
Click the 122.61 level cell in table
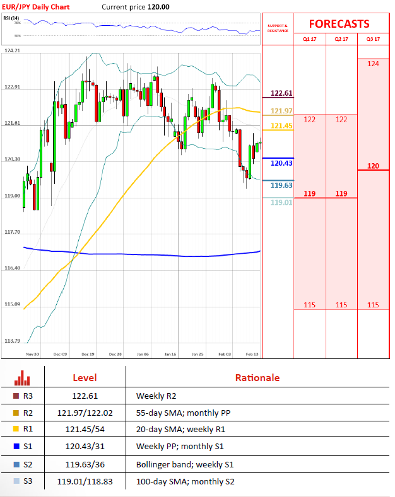coord(85,396)
